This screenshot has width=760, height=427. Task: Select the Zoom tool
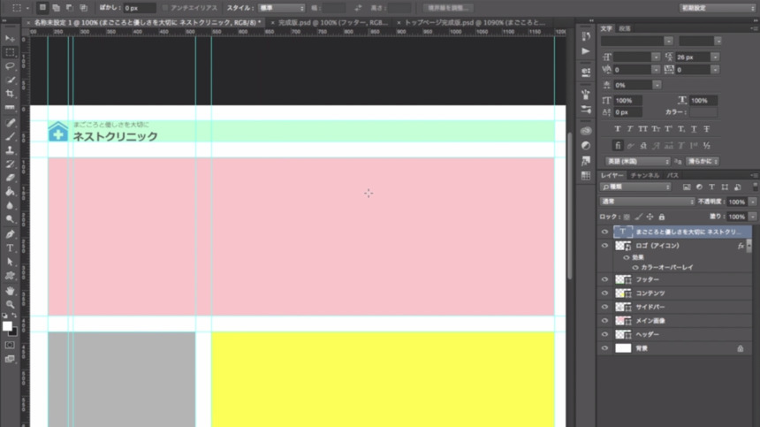coord(10,304)
